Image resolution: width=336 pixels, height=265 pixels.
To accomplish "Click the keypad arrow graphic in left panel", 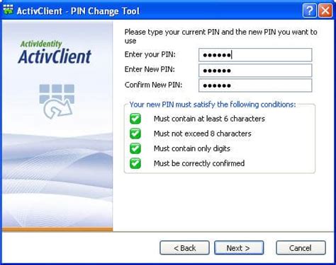I will pyautogui.click(x=57, y=101).
